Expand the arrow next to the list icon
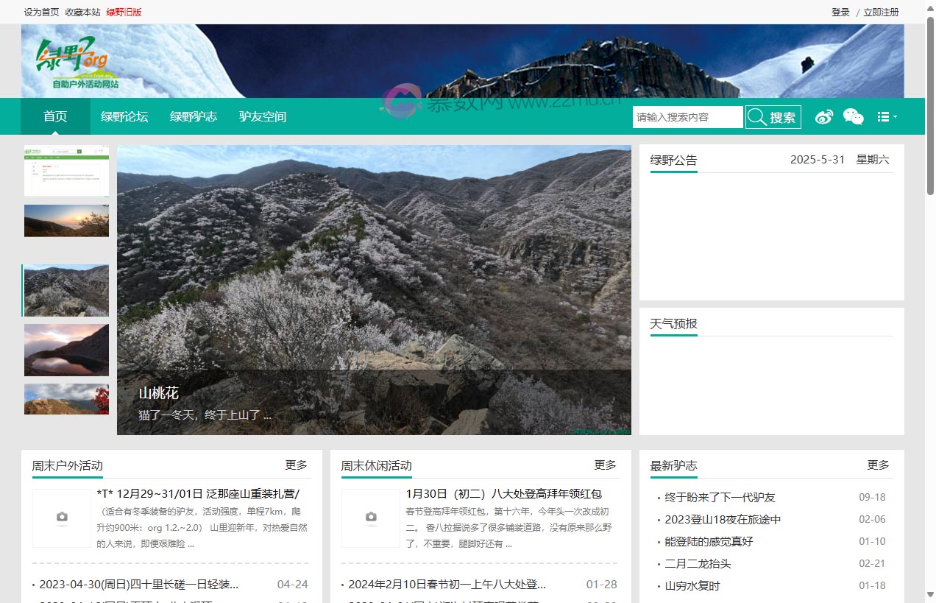936x603 pixels. pyautogui.click(x=893, y=119)
